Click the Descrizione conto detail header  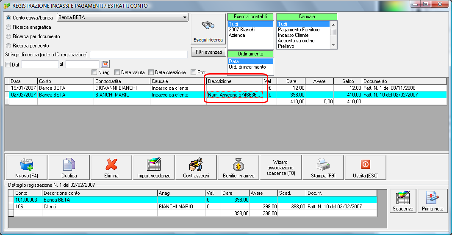coord(100,193)
